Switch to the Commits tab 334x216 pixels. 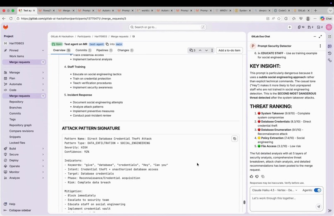[x=83, y=50]
